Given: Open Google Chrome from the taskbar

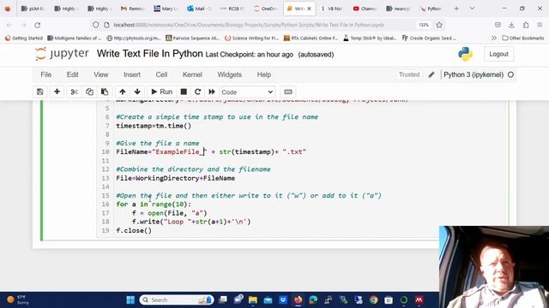Looking at the screenshot, I should [374, 300].
